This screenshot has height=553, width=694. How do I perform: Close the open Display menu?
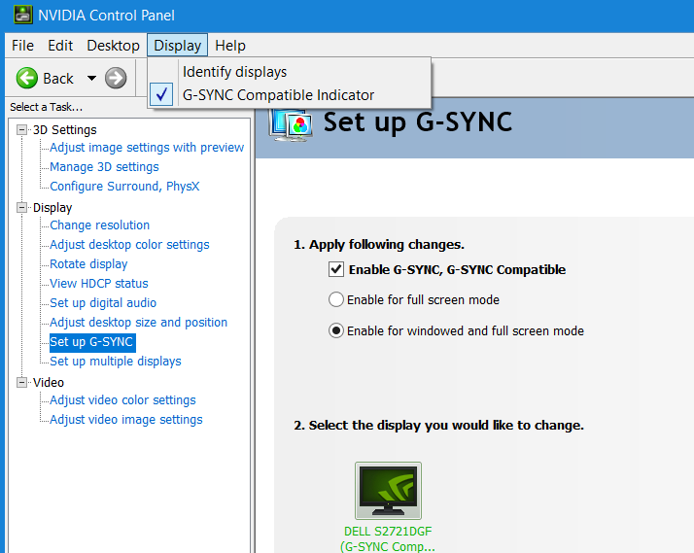[x=178, y=45]
